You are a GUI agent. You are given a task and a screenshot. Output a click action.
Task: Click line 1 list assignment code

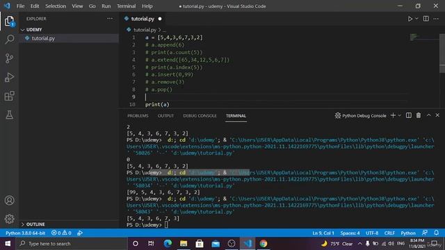click(174, 37)
